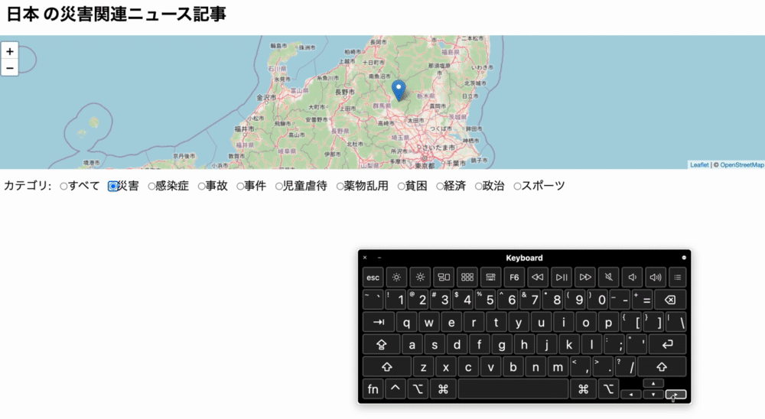Tap the mute volume key
The image size is (765, 419).
(608, 277)
